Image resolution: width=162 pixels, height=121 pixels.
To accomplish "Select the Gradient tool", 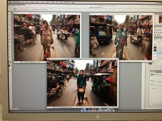I will tap(9, 42).
